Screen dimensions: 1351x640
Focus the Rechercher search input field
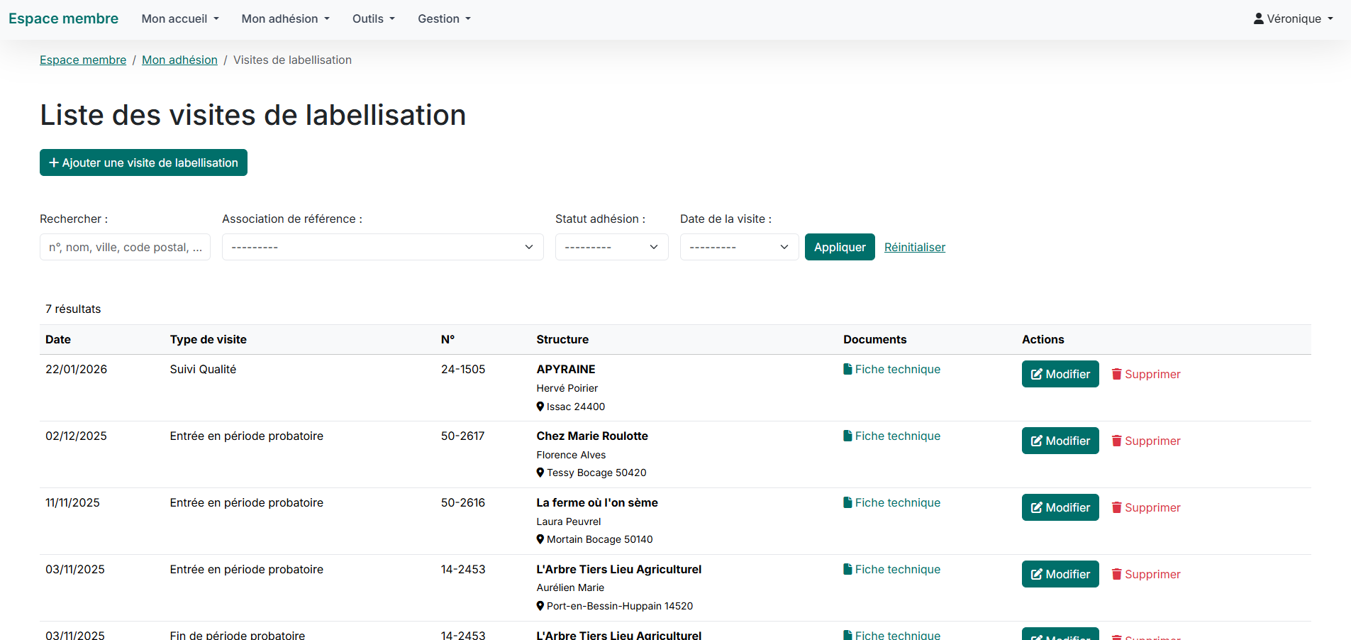coord(125,247)
